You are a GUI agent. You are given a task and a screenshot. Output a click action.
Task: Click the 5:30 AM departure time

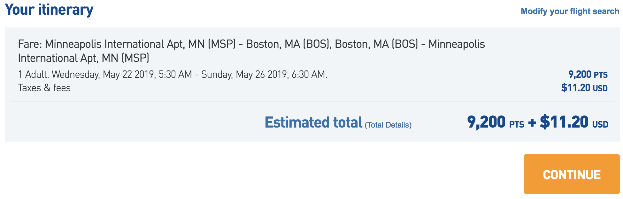point(175,74)
